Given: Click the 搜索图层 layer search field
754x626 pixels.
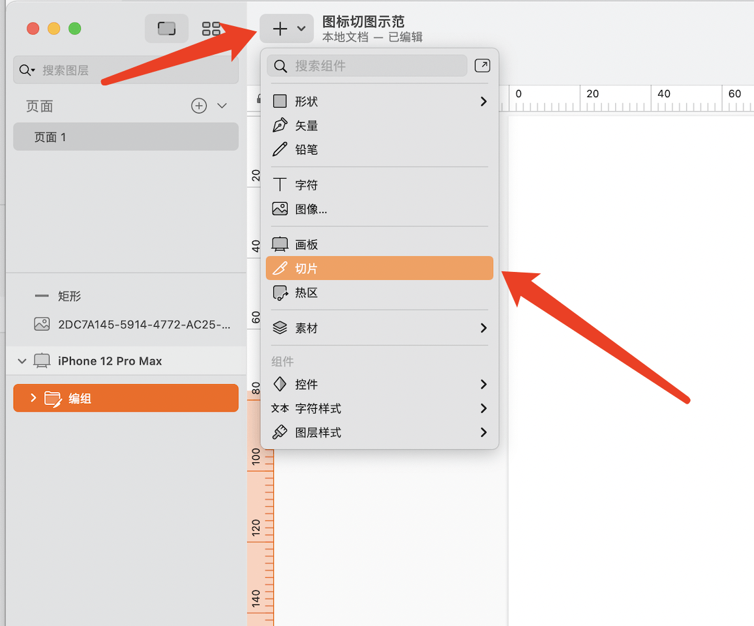Looking at the screenshot, I should [130, 70].
